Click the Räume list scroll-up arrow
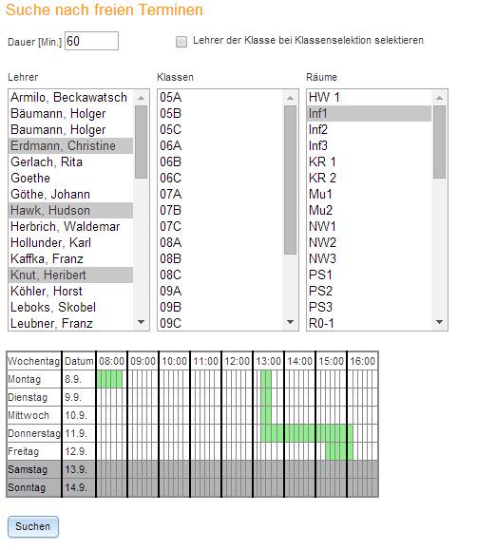This screenshot has height=550, width=477. (x=439, y=98)
